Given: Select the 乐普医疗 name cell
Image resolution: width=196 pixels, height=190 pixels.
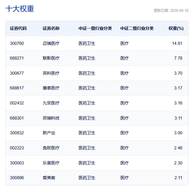Looking at the screenshot, I should coord(51,163).
